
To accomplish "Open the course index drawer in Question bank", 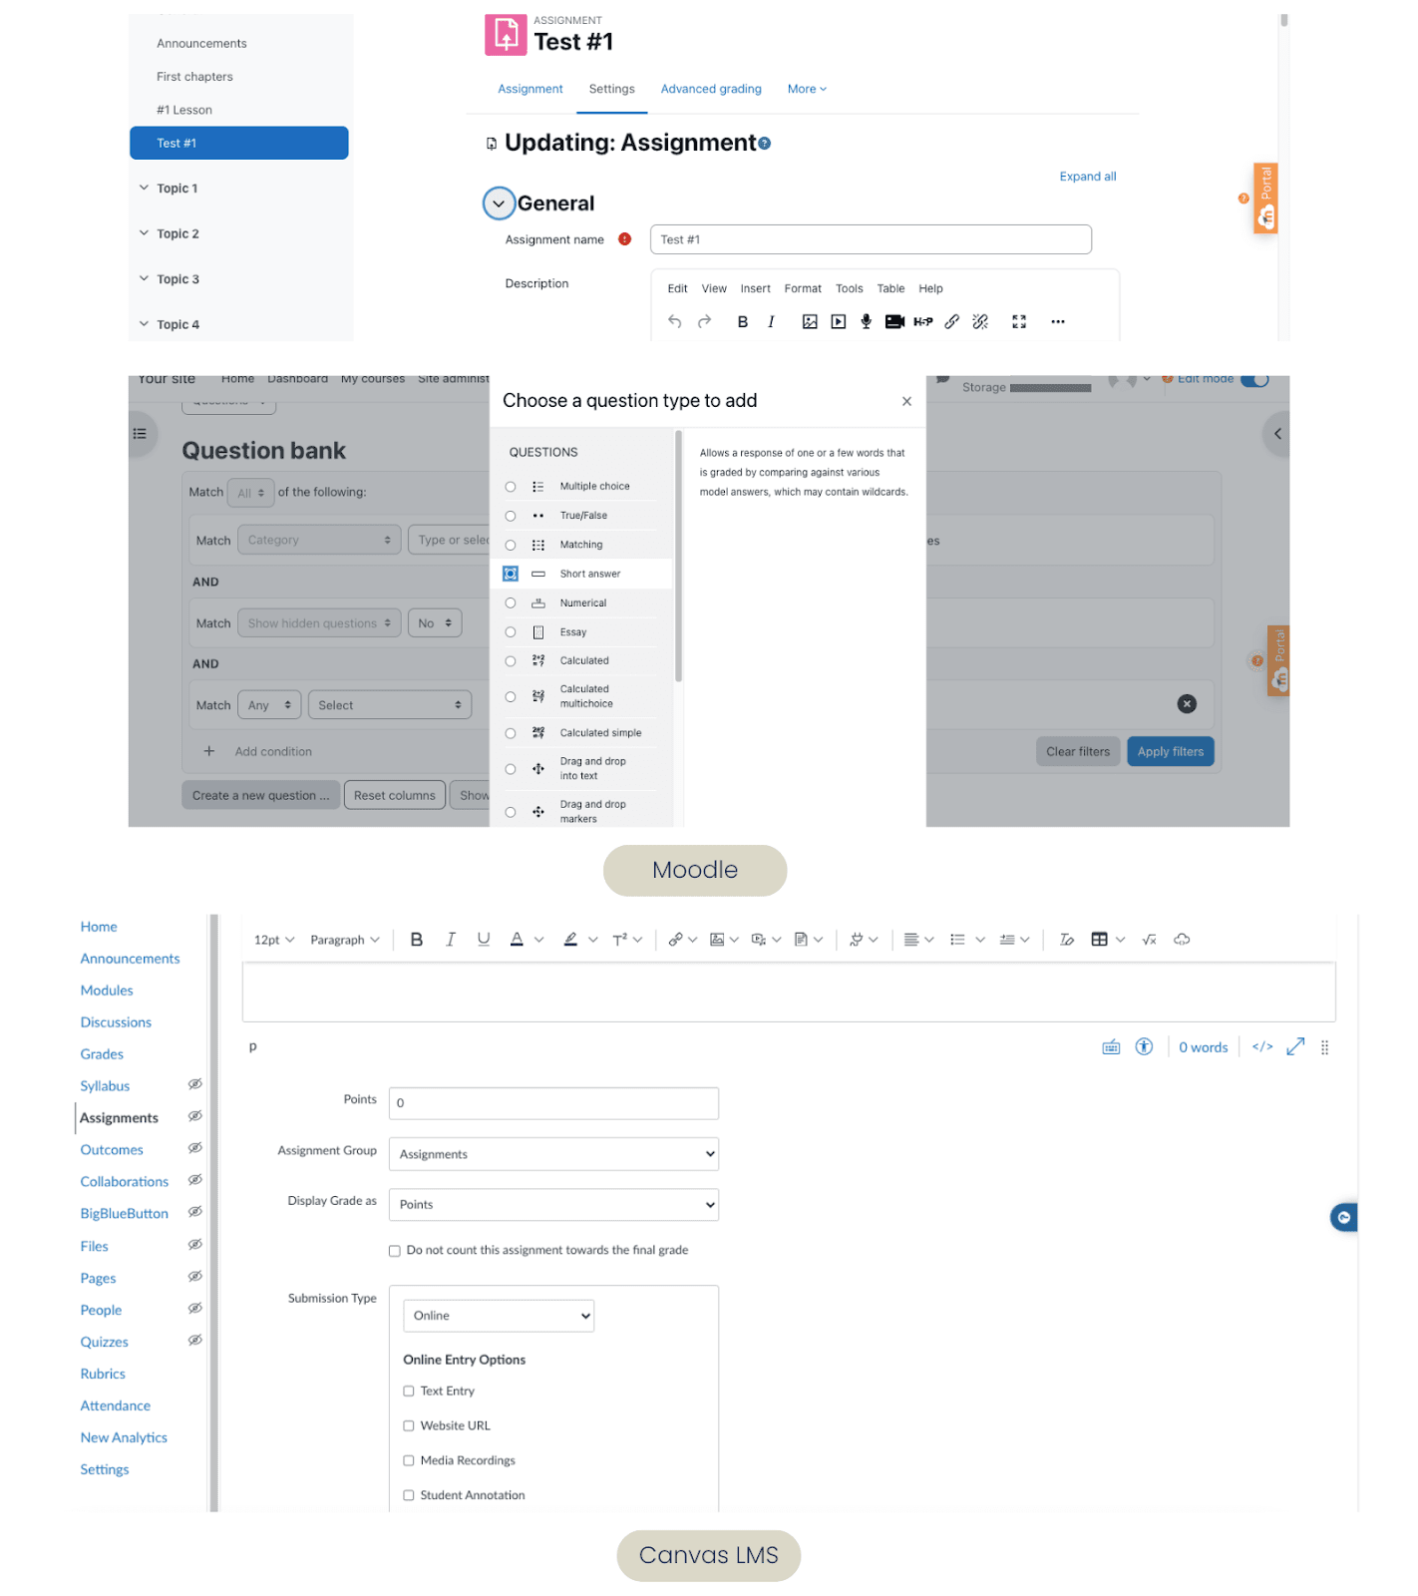I will pos(141,434).
